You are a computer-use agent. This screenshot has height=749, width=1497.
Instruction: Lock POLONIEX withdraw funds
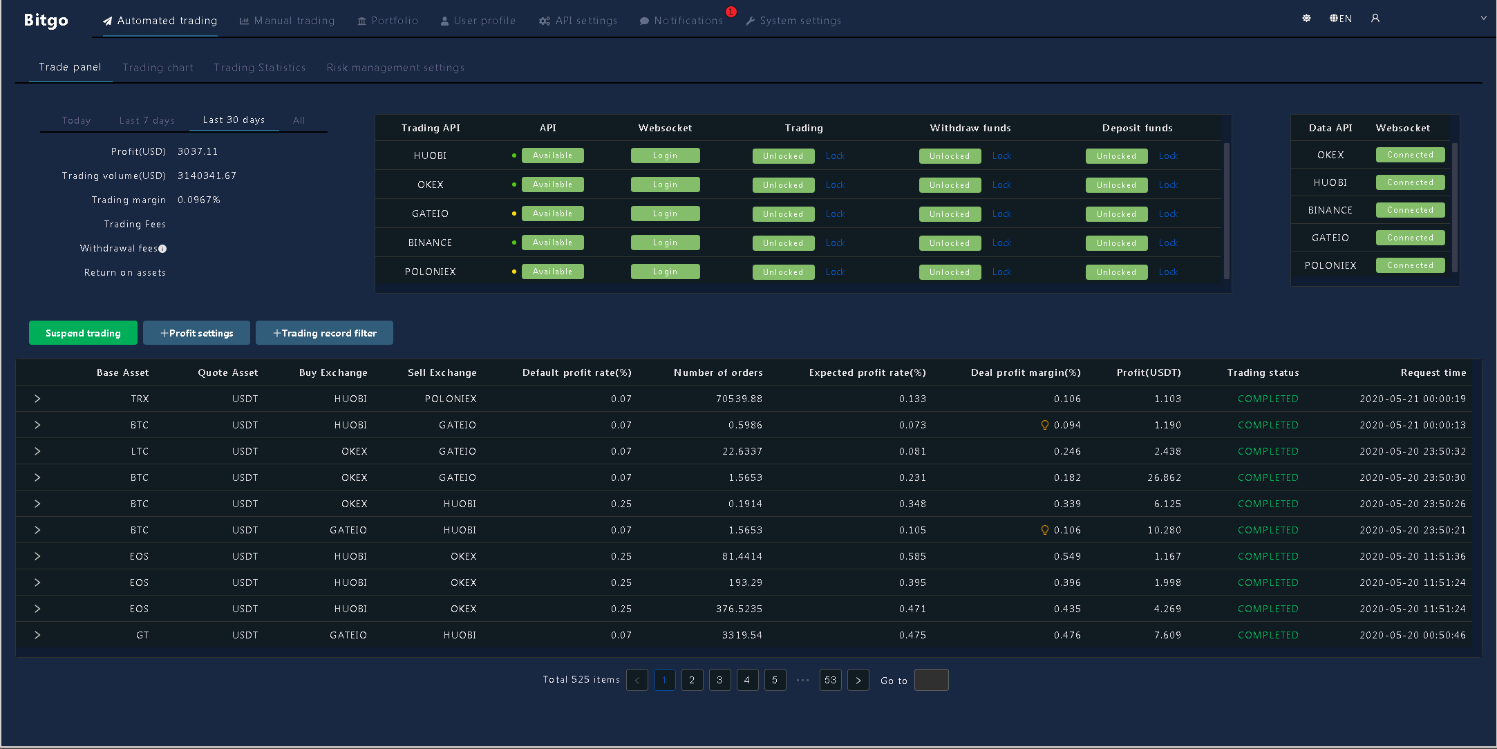pyautogui.click(x=1001, y=272)
